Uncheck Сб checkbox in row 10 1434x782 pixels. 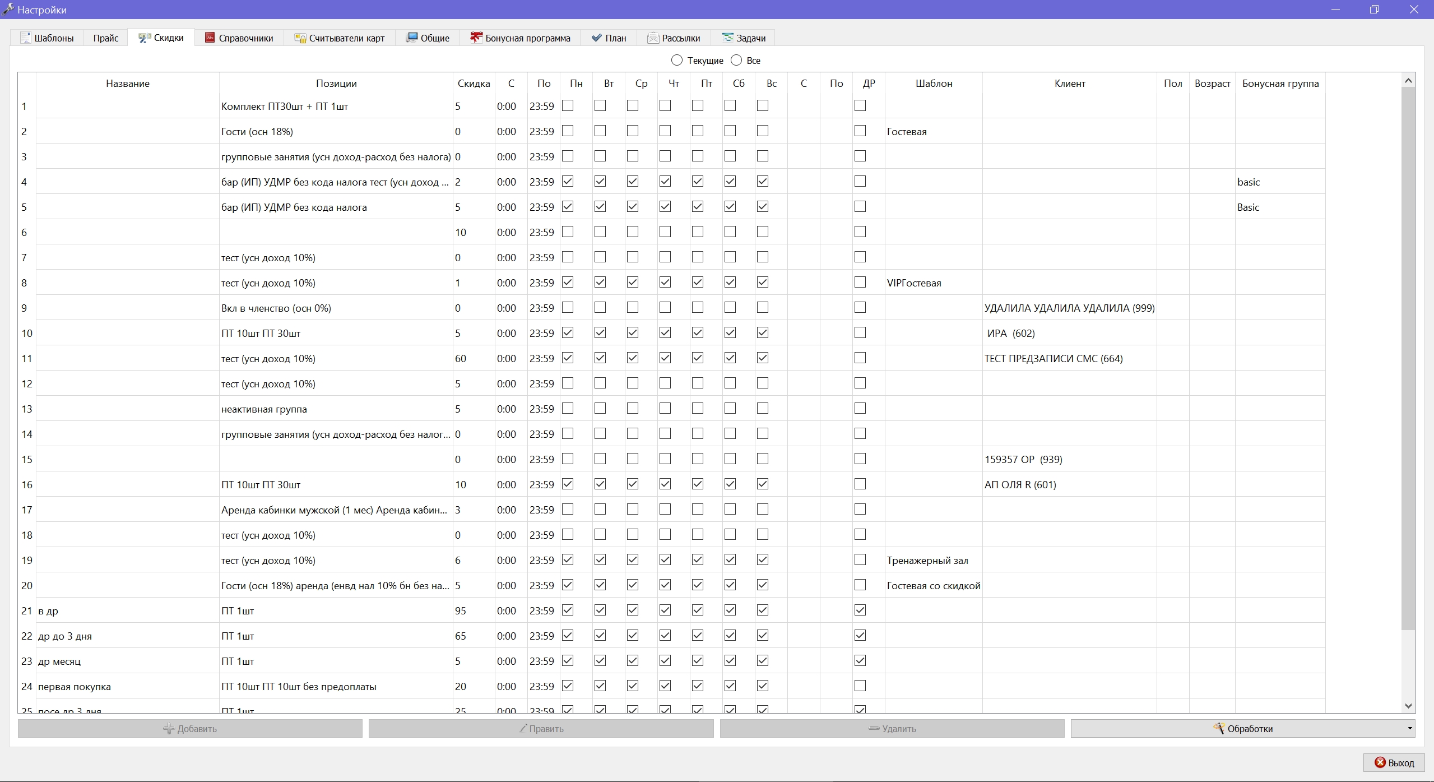730,332
